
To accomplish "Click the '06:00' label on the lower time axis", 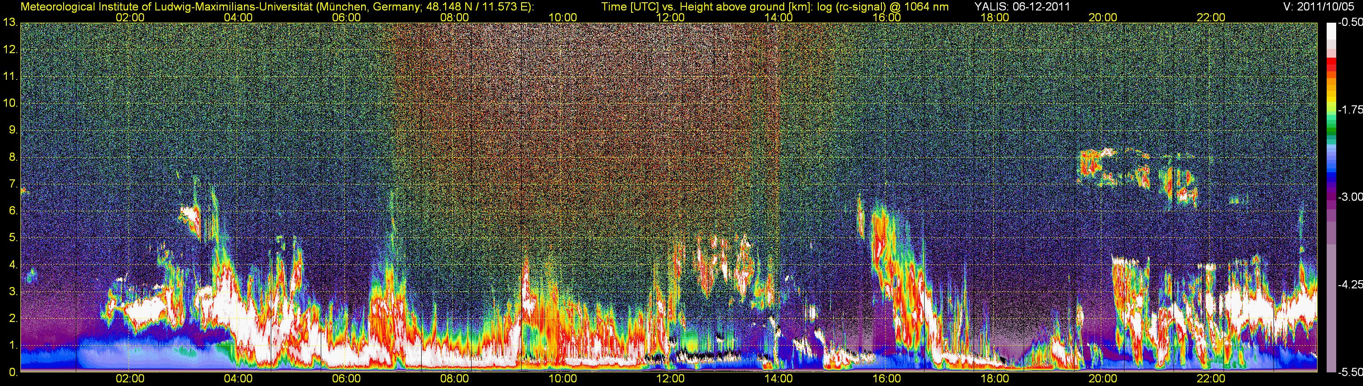I will tap(347, 379).
